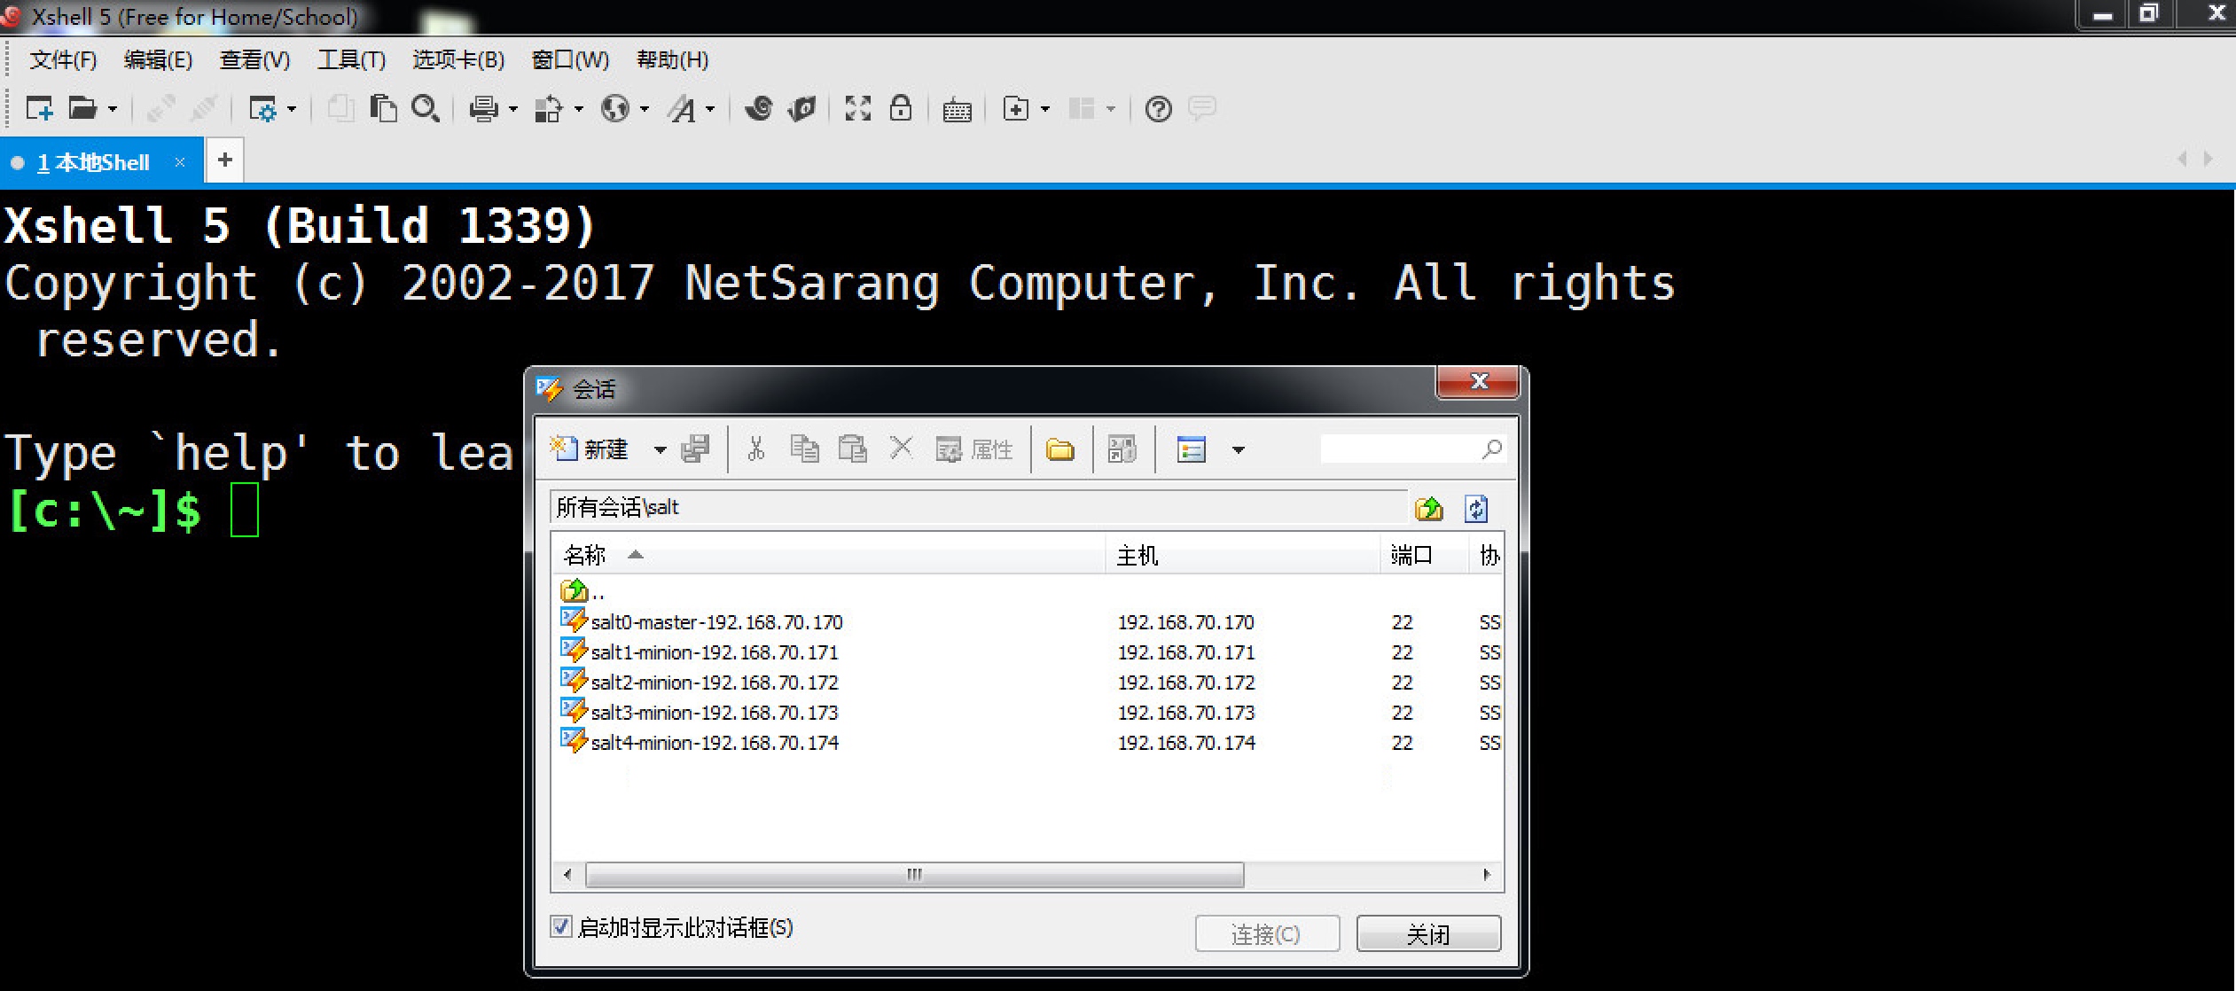Click the globe Encoding icon
Screen dimensions: 2236x991
point(615,109)
